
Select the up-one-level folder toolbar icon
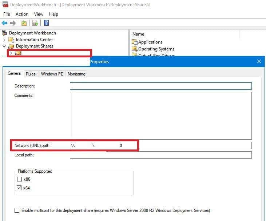(x=24, y=23)
